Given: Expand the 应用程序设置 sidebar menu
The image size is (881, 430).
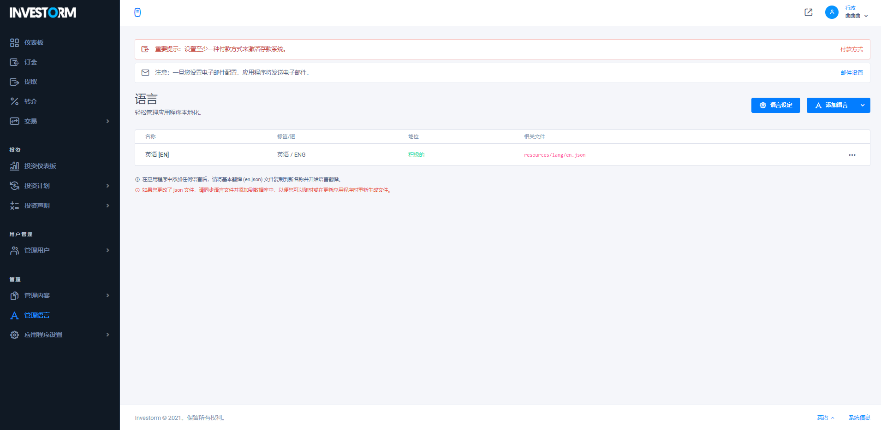Looking at the screenshot, I should (x=107, y=335).
